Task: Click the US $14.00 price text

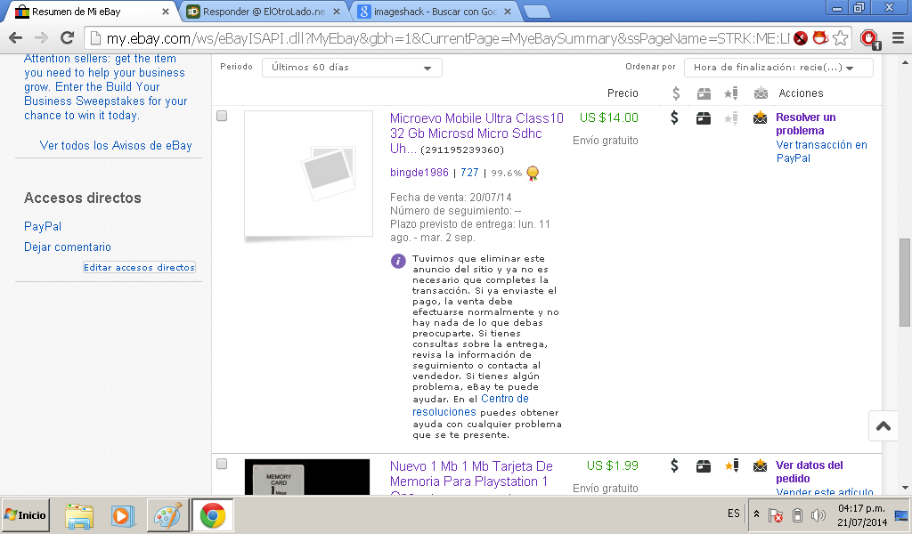Action: pyautogui.click(x=609, y=118)
